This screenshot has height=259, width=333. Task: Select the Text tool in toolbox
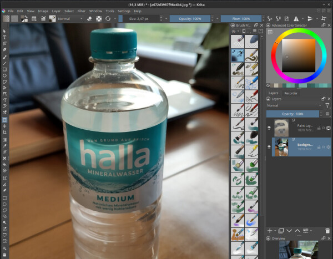tap(4, 37)
